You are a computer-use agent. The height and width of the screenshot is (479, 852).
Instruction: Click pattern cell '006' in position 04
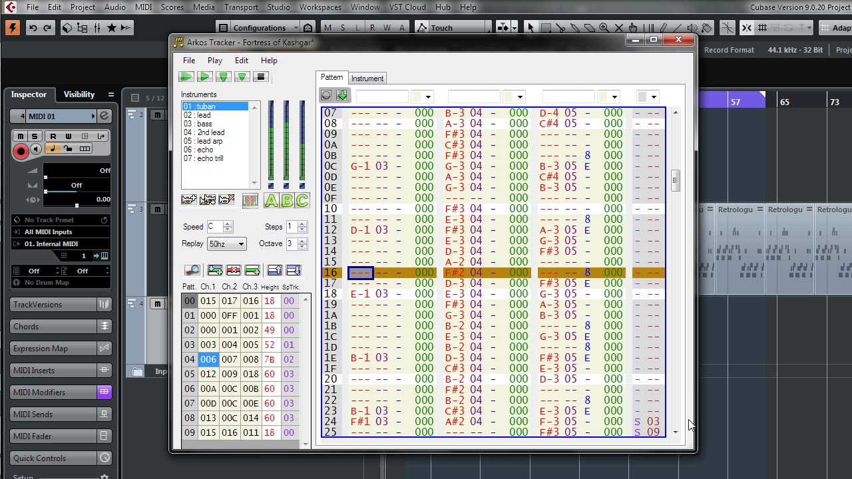pos(208,359)
